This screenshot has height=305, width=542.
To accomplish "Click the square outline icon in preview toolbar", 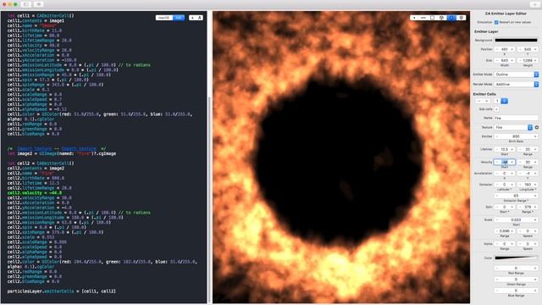I will tap(433, 18).
